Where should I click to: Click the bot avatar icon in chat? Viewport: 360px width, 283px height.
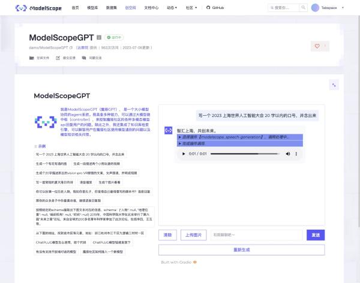pyautogui.click(x=168, y=130)
